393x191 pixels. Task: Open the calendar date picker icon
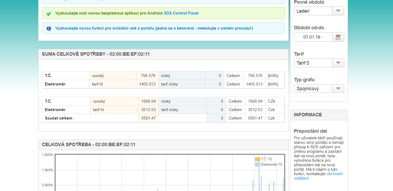(338, 37)
